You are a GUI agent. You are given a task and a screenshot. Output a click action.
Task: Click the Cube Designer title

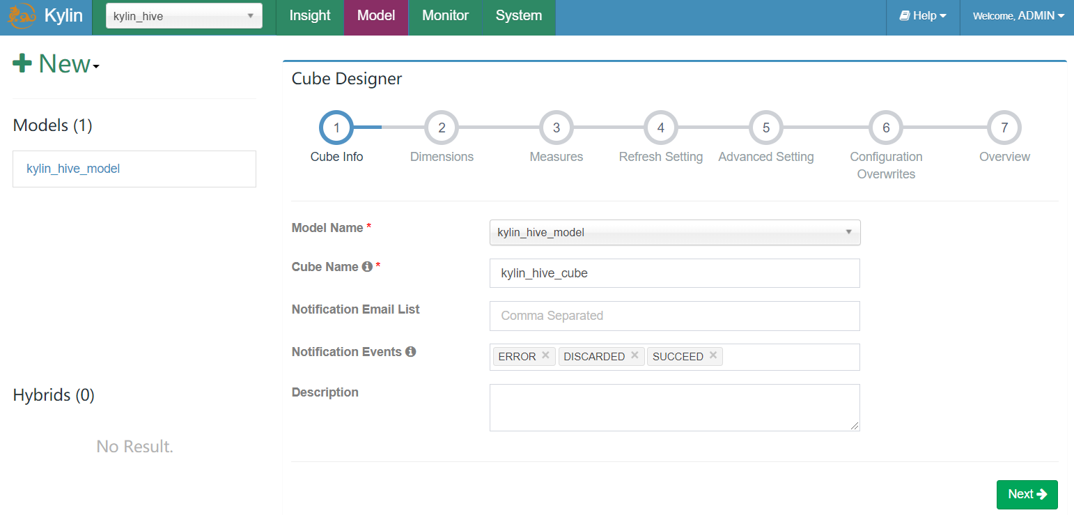click(x=347, y=79)
